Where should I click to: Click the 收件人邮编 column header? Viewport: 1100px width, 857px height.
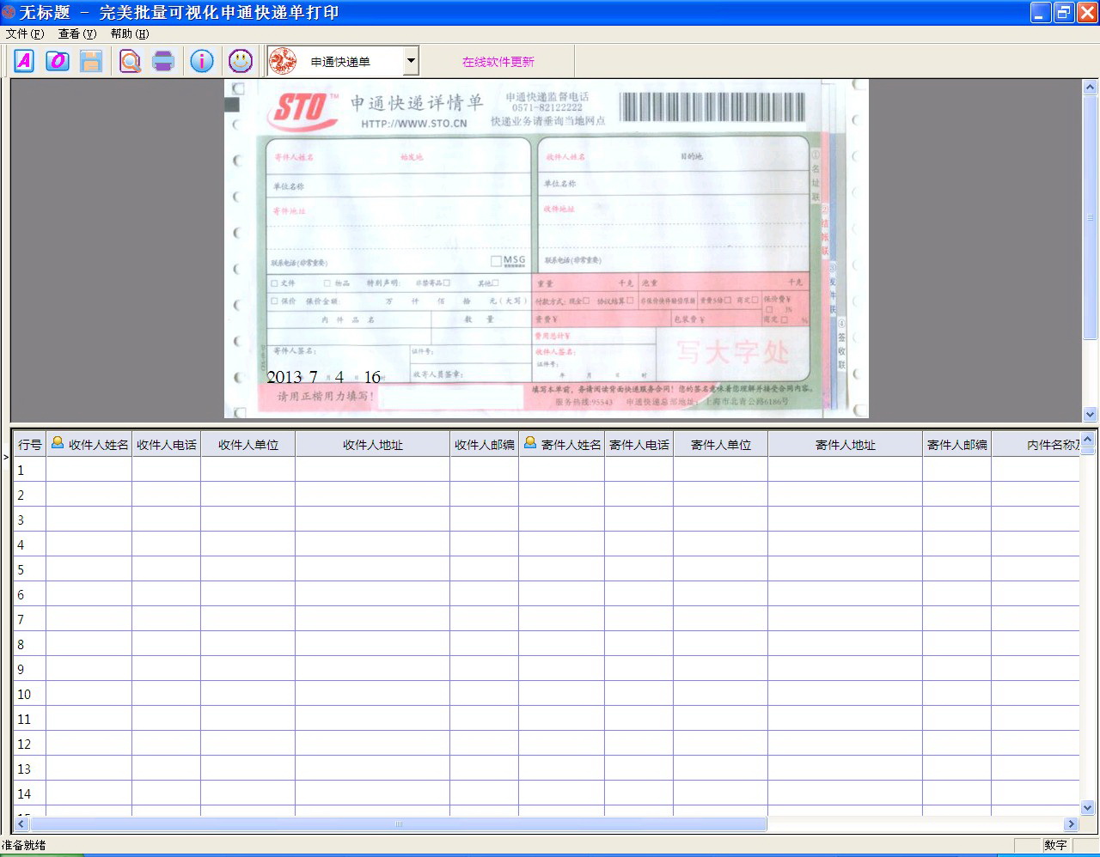[485, 445]
